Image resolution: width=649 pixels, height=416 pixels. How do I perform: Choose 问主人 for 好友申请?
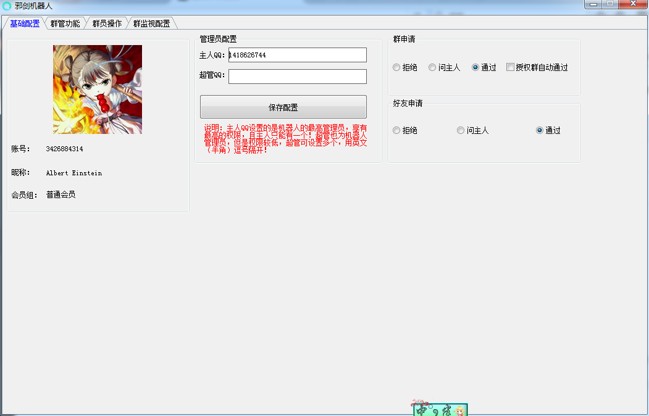[x=461, y=130]
